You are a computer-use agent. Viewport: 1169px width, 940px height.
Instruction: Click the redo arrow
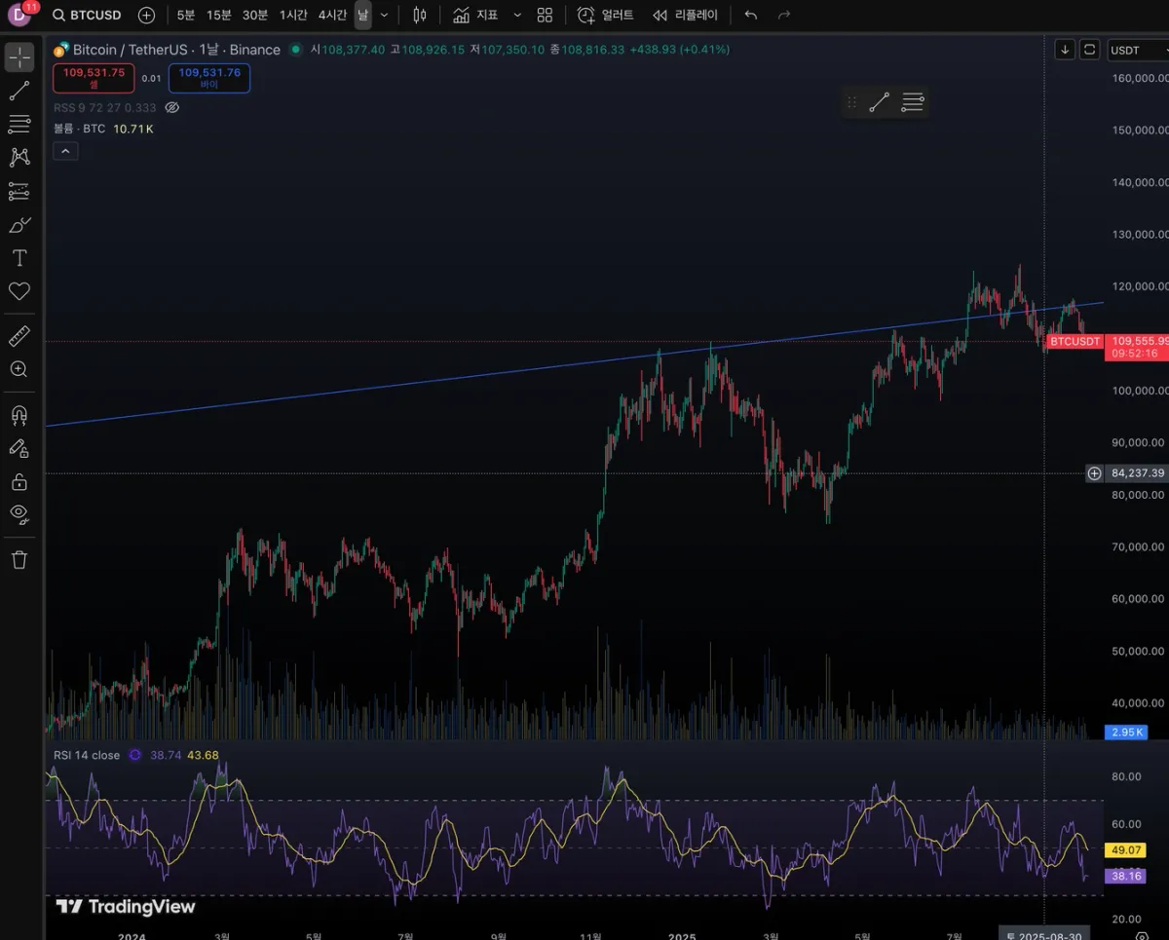click(x=784, y=15)
